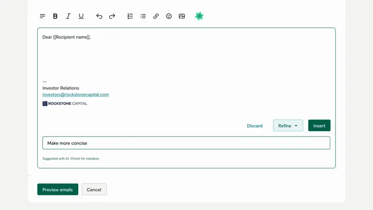The image size is (373, 210).
Task: Select the Rockstone Capital logo in signature
Action: 65,104
